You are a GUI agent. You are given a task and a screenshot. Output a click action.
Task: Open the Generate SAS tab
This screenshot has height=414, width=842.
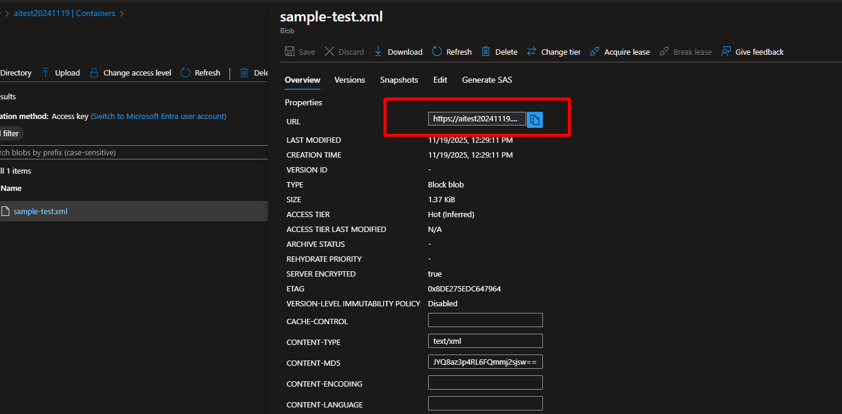[x=486, y=80]
